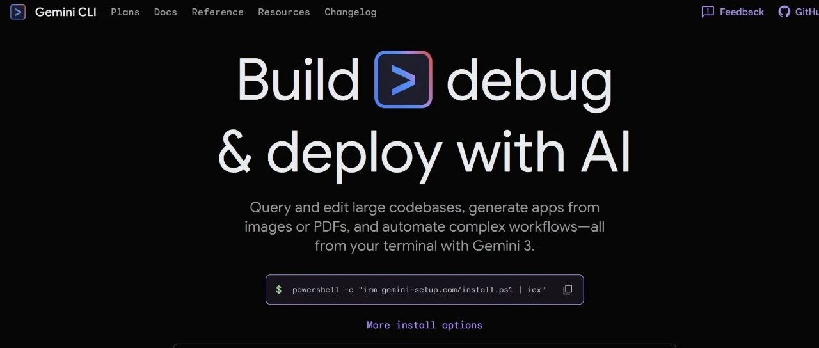Open the Plans menu item
This screenshot has width=819, height=348.
125,12
